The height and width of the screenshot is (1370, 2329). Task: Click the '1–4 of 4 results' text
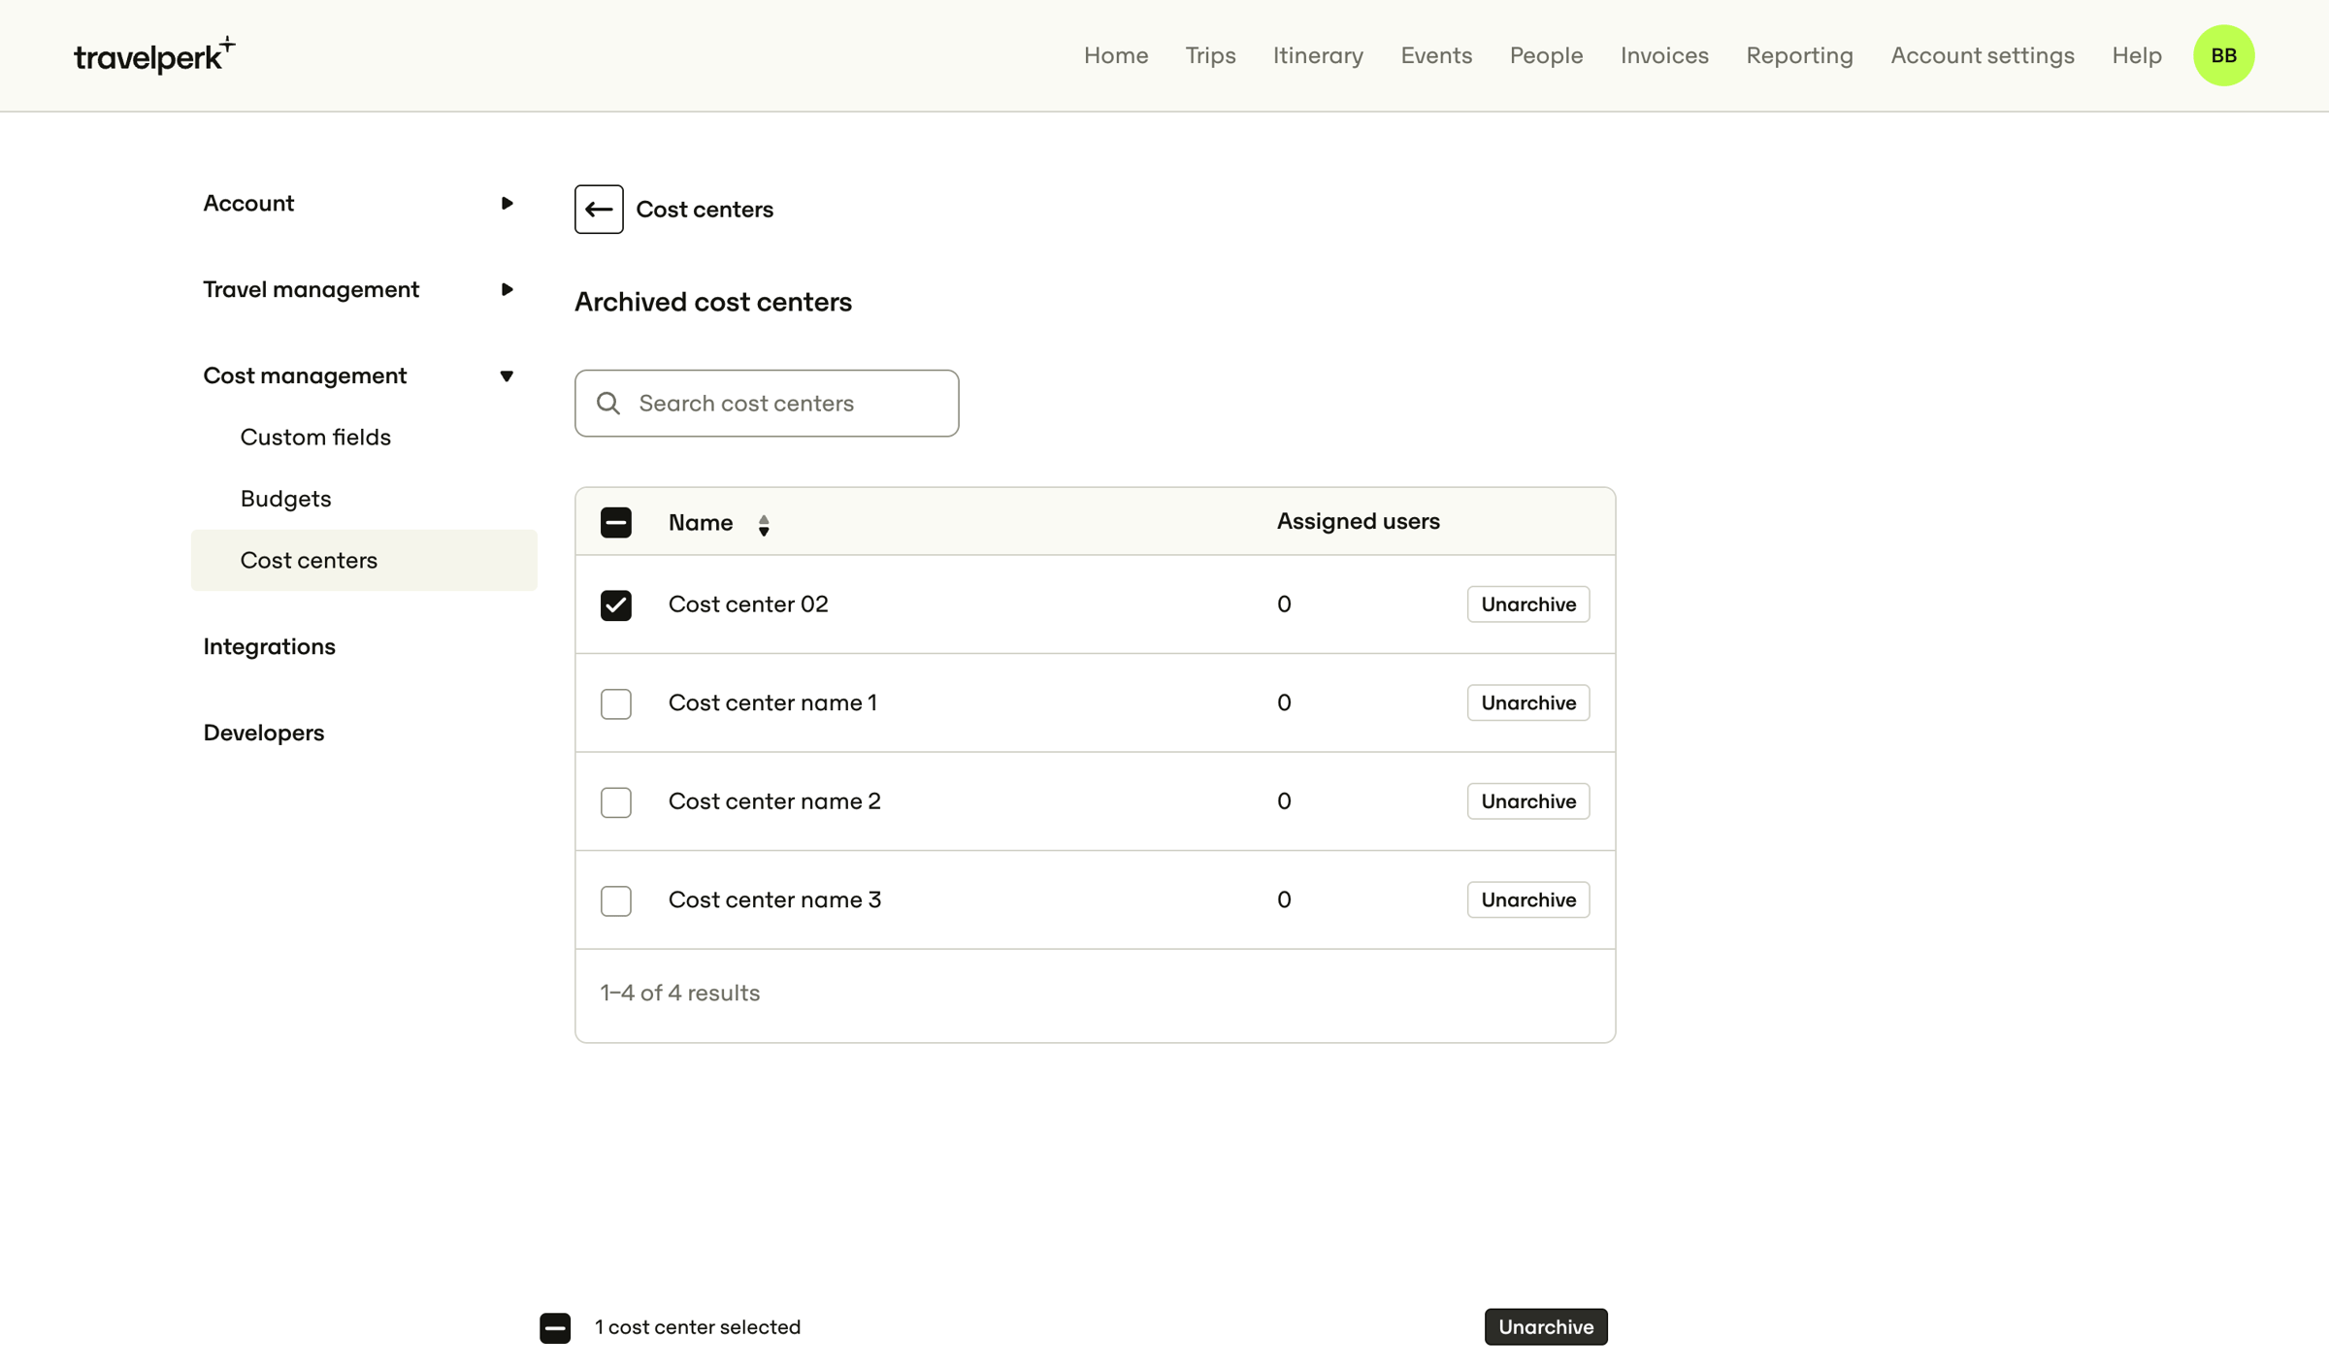[680, 994]
